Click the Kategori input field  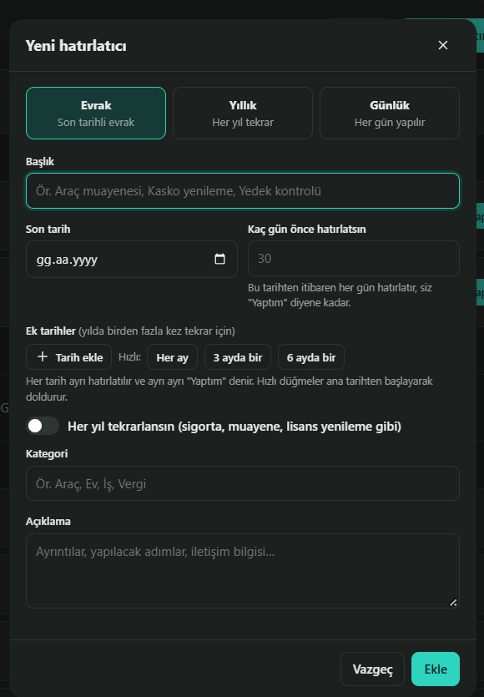coord(243,483)
